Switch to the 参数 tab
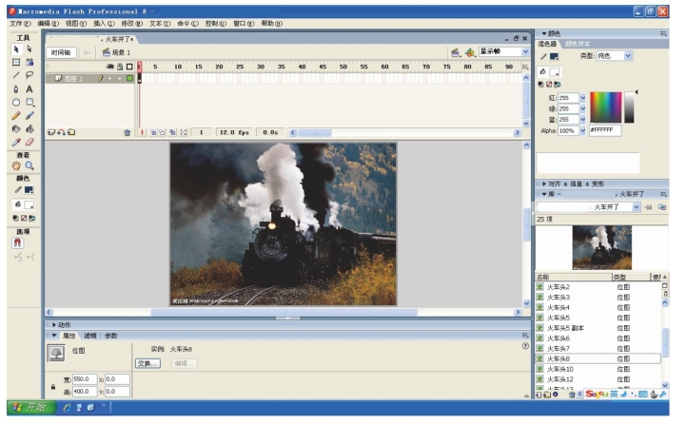687x425 pixels. [110, 336]
